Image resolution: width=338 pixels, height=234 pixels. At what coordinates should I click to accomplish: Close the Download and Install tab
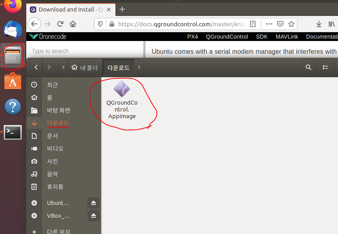pos(109,10)
